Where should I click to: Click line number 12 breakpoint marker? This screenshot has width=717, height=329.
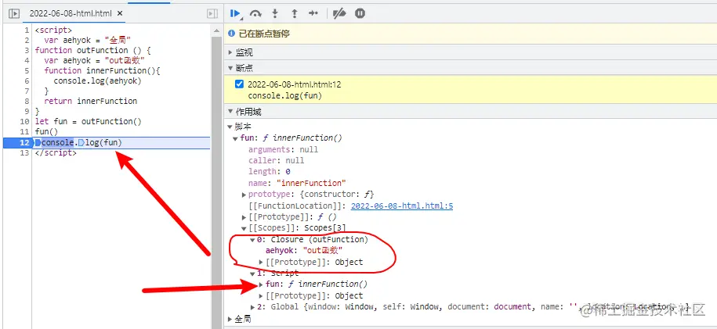(24, 143)
